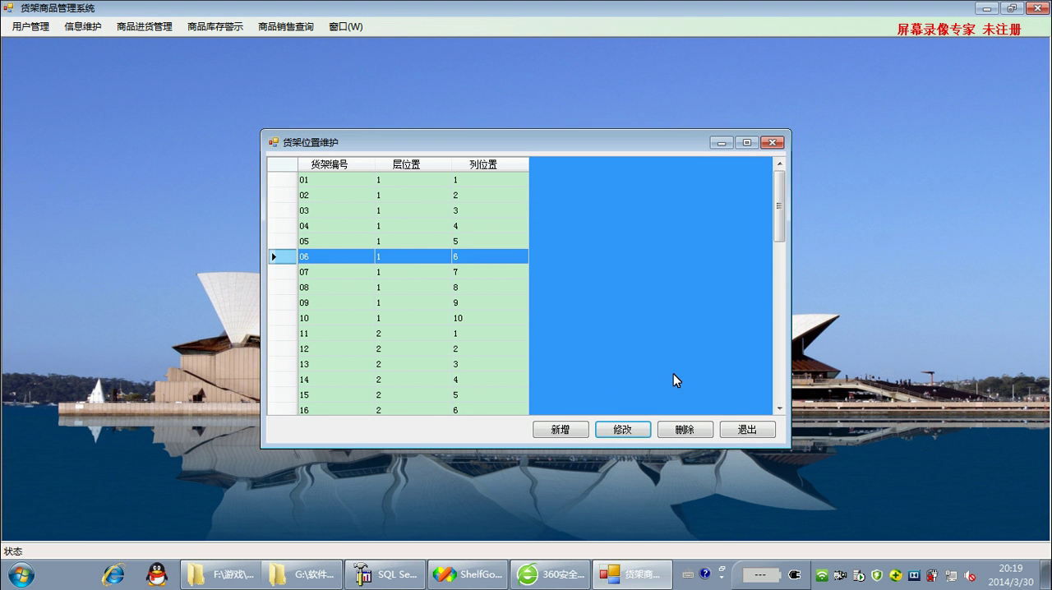Open the G:\软件 folder taskbar item
This screenshot has height=590, width=1052.
click(302, 574)
